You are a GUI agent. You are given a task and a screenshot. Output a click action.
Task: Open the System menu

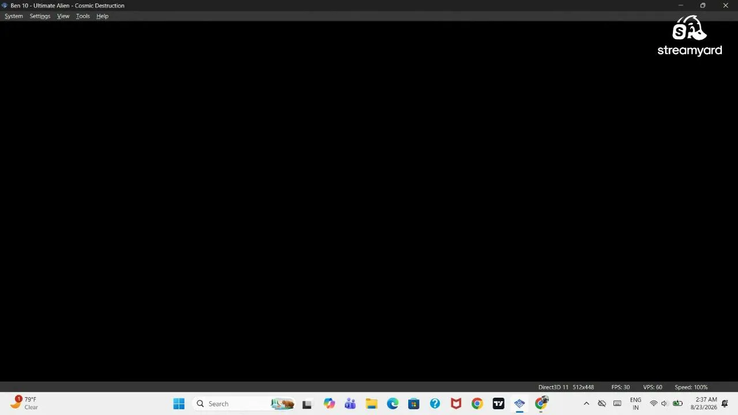click(x=14, y=16)
